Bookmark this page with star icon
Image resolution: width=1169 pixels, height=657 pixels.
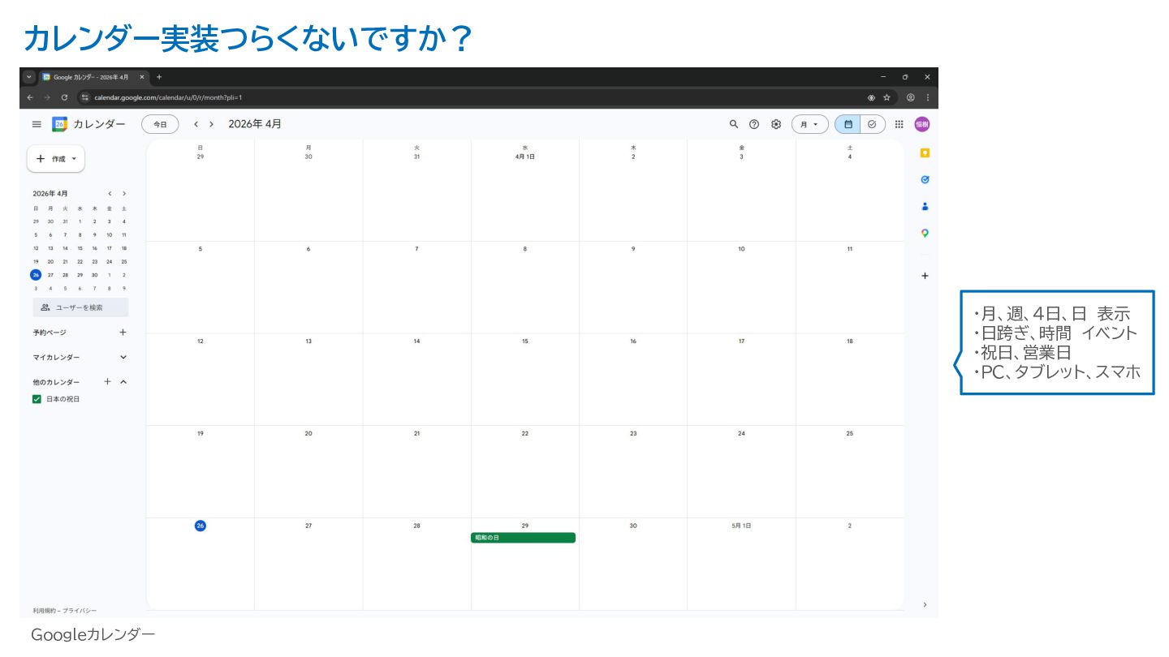pos(886,97)
